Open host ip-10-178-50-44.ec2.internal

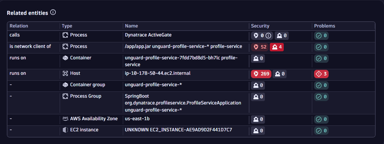pos(157,74)
